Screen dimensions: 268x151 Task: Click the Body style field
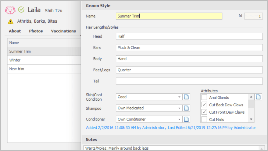189,59
